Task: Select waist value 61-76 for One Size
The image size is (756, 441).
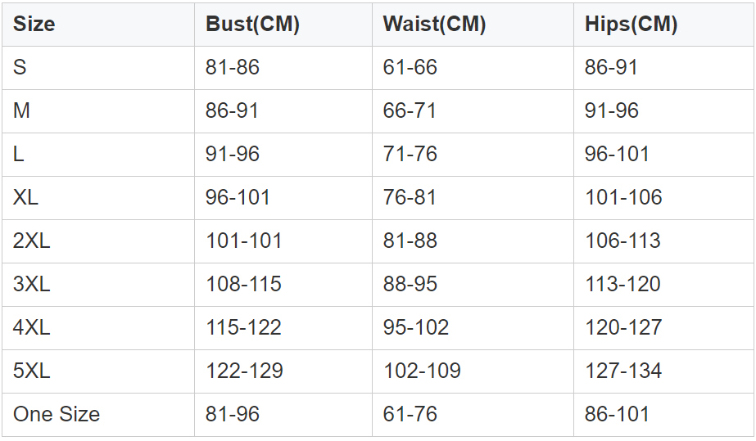Action: pos(410,414)
